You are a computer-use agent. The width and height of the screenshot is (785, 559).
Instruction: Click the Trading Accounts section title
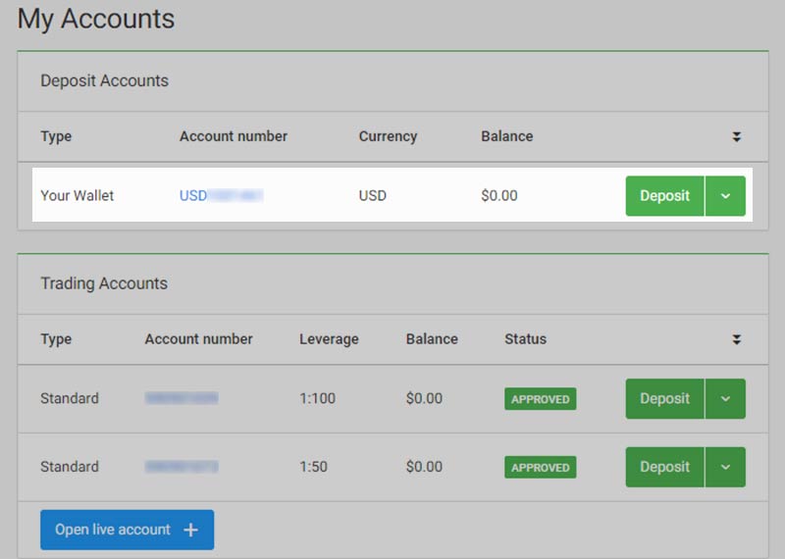(x=104, y=284)
